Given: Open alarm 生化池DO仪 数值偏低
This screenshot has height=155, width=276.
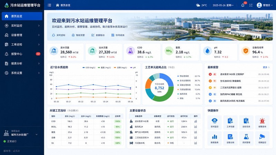Looking at the screenshot, I should click(x=238, y=81).
